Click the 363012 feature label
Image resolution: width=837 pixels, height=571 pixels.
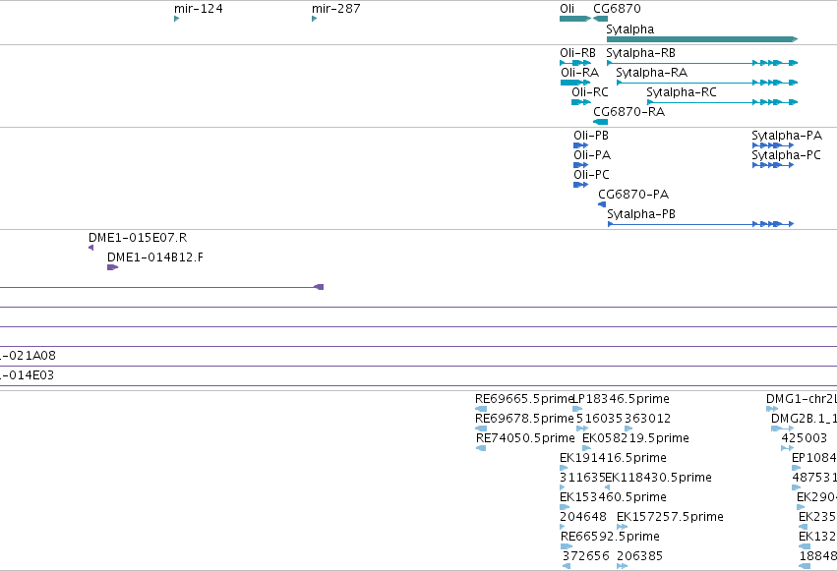pos(647,419)
